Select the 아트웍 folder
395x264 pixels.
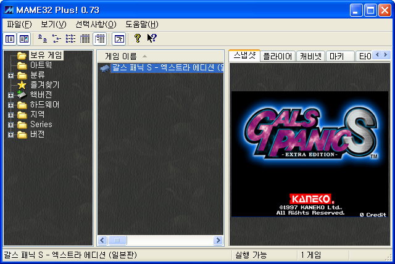(x=41, y=65)
